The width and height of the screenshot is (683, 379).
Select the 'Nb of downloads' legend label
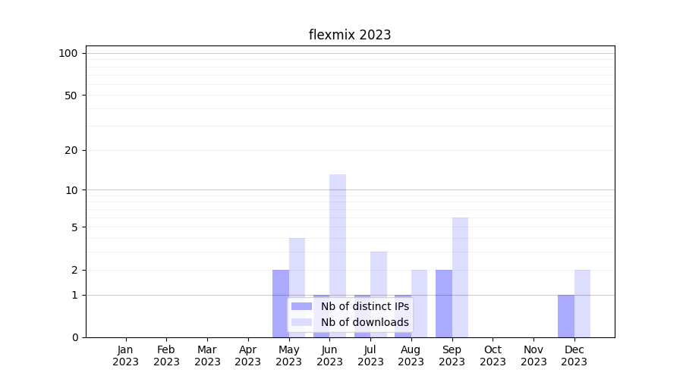pyautogui.click(x=364, y=322)
